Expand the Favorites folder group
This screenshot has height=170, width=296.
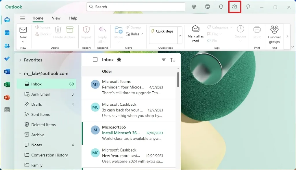click(20, 60)
